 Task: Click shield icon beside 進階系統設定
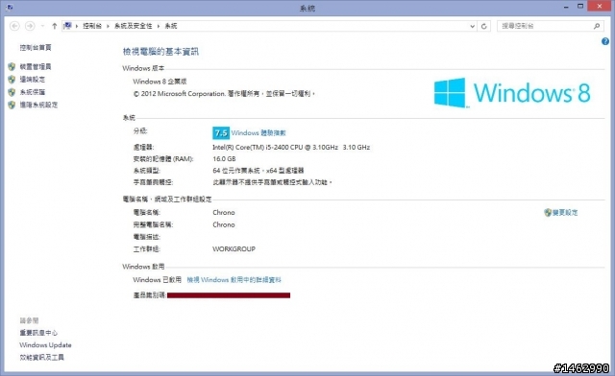pyautogui.click(x=12, y=105)
